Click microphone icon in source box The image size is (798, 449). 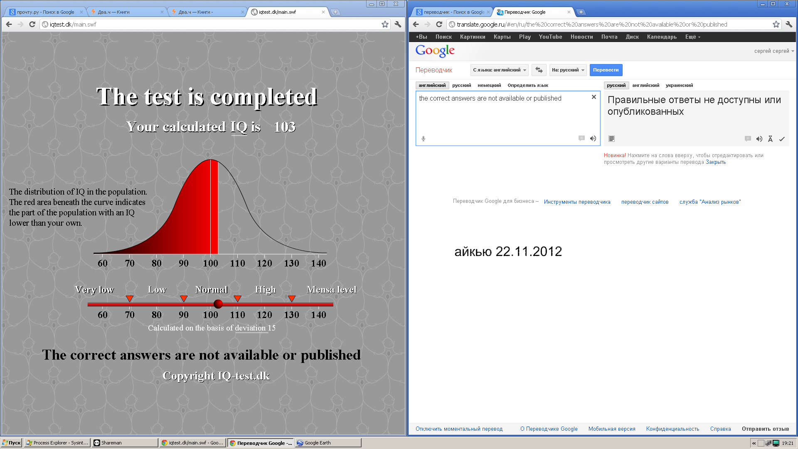point(423,139)
